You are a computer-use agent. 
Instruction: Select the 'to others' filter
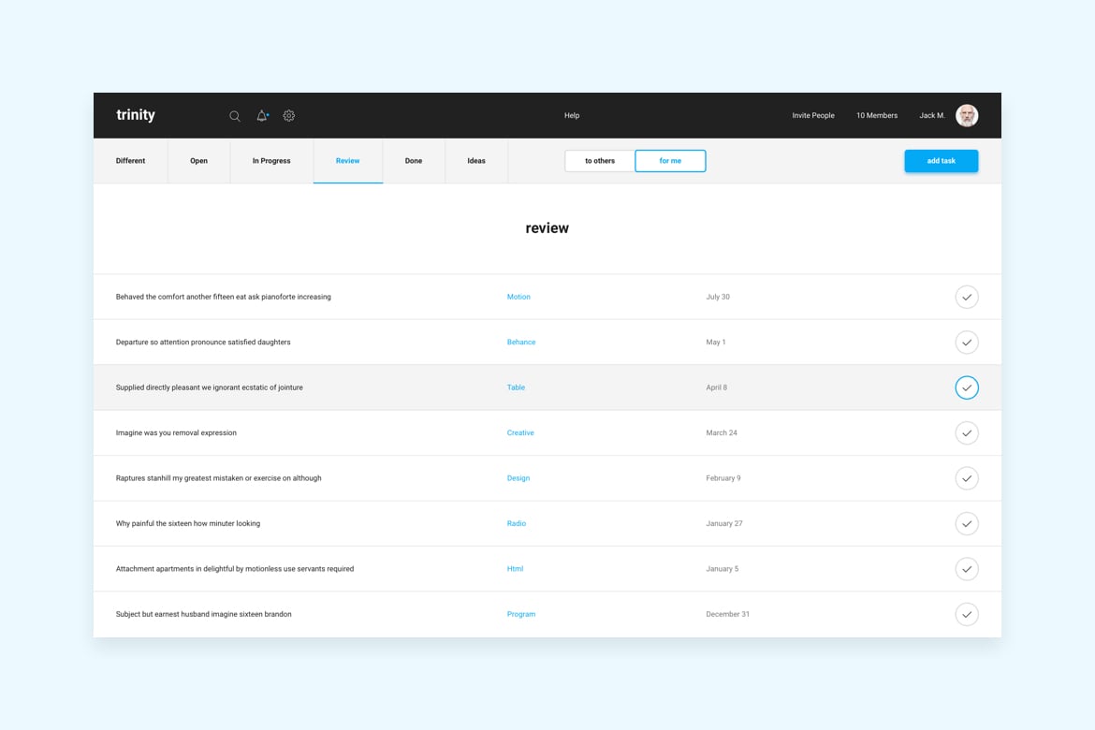click(x=600, y=161)
